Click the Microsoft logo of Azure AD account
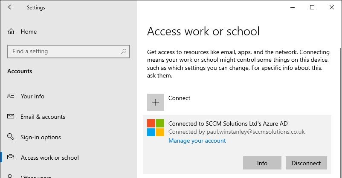342x178 pixels. 156,128
